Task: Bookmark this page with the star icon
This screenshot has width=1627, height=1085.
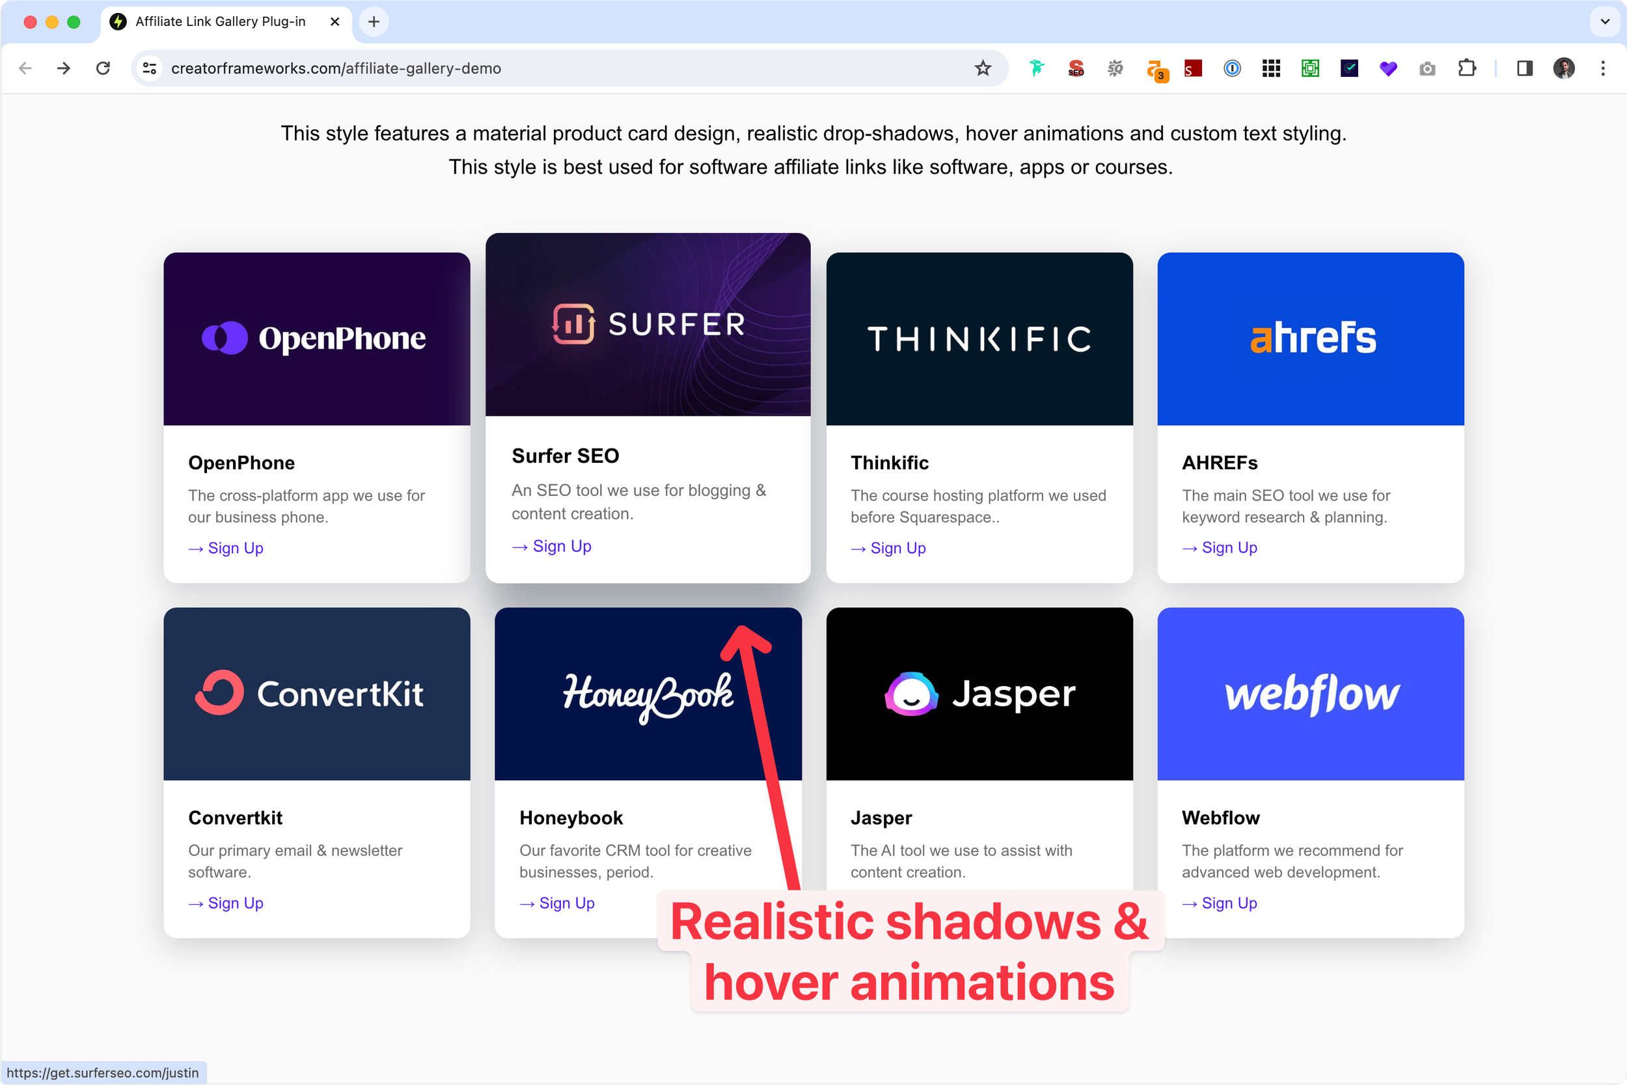Action: tap(982, 68)
